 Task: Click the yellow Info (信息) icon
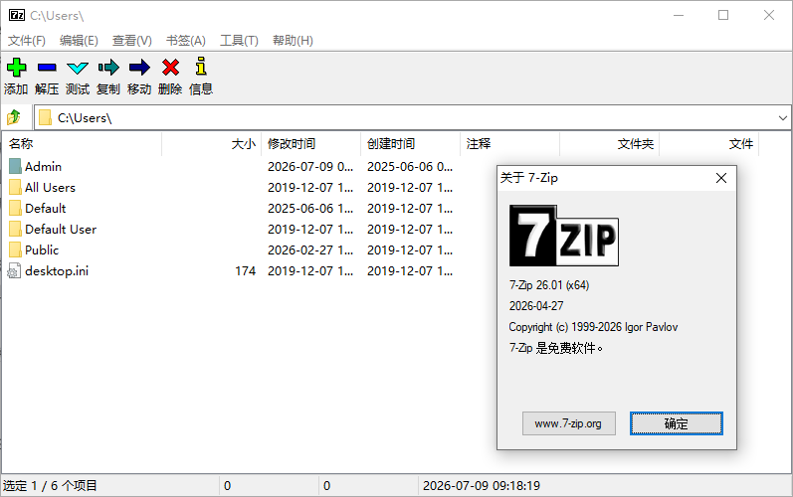(x=201, y=67)
